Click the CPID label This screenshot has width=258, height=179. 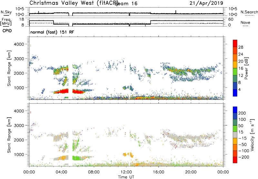pyautogui.click(x=7, y=31)
